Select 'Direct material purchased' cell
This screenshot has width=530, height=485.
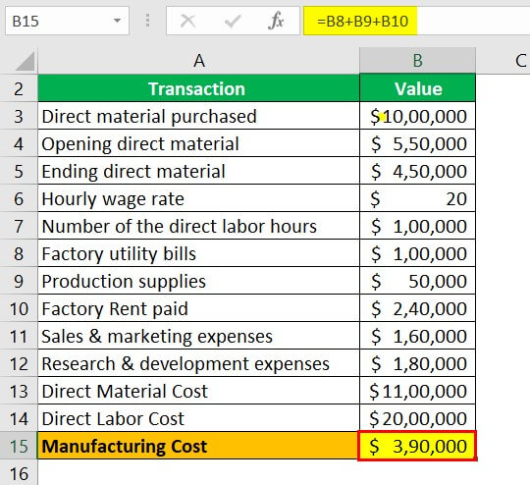(x=198, y=116)
